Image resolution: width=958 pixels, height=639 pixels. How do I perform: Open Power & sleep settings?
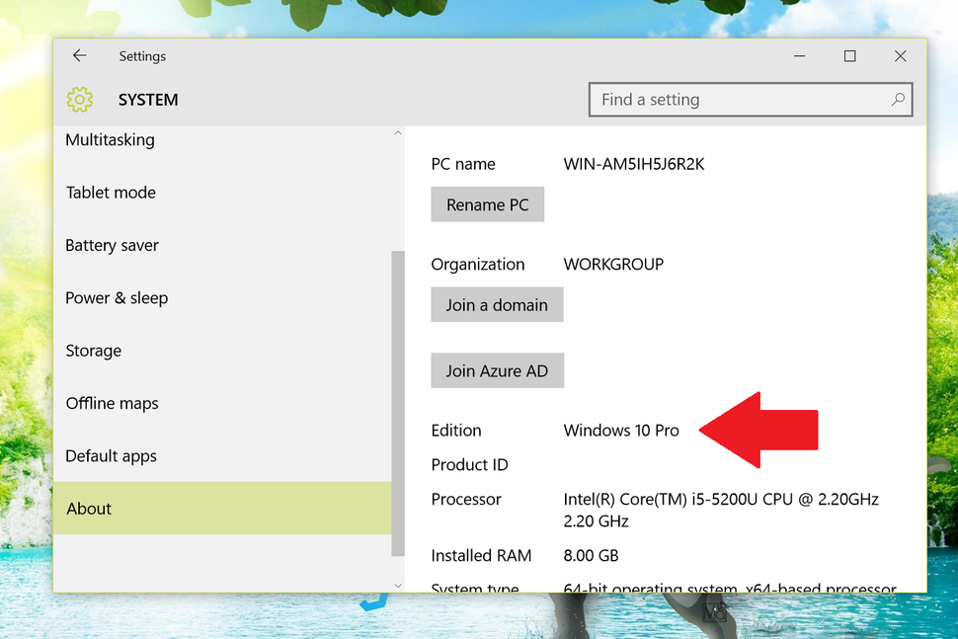116,297
